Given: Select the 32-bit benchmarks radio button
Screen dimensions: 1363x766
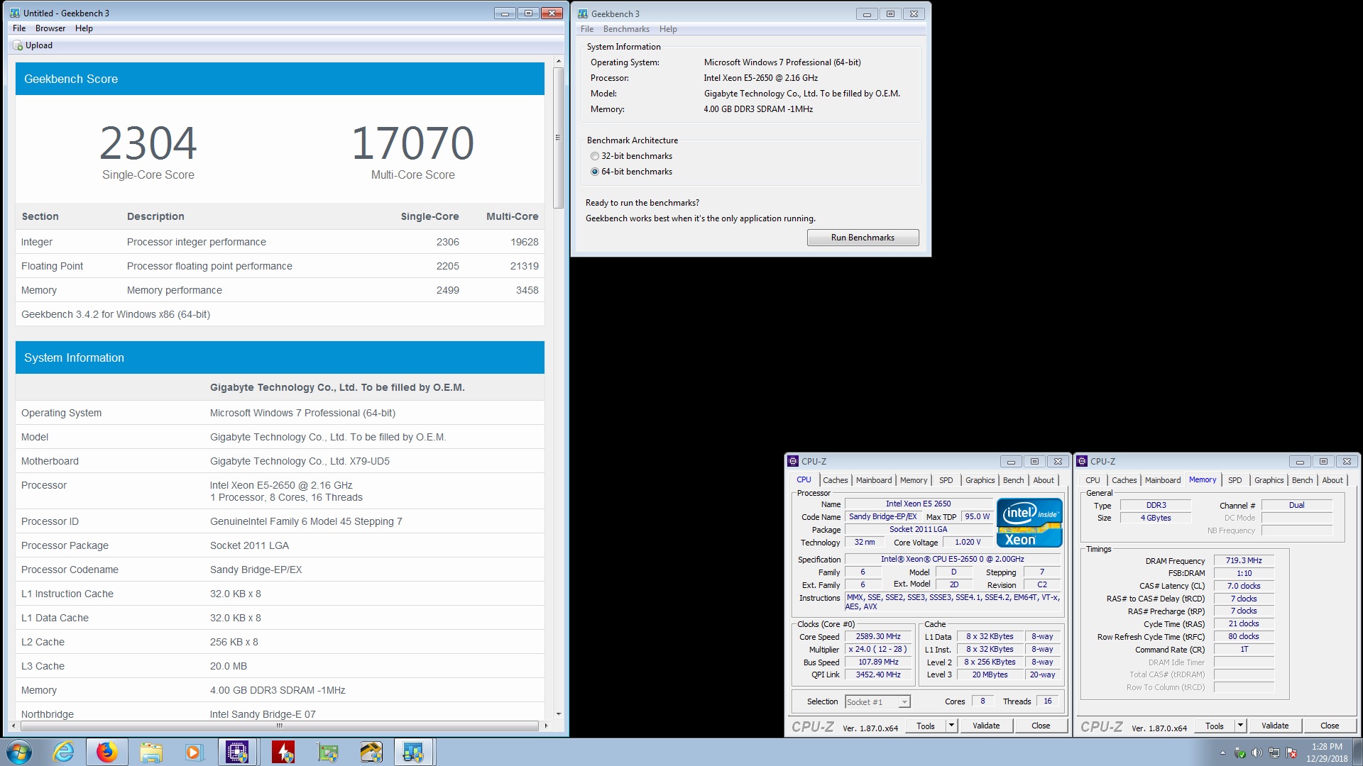Looking at the screenshot, I should tap(595, 156).
